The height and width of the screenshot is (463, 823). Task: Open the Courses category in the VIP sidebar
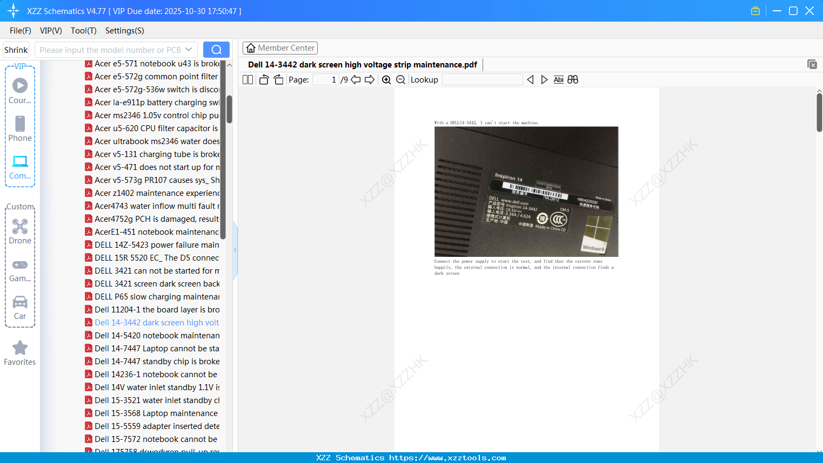point(20,91)
